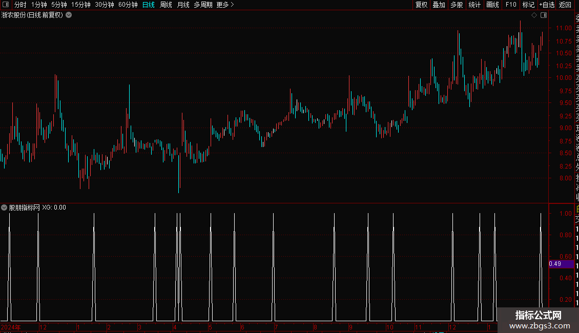Click the XG: 0.00 indicator value
The image size is (579, 333).
click(x=54, y=207)
